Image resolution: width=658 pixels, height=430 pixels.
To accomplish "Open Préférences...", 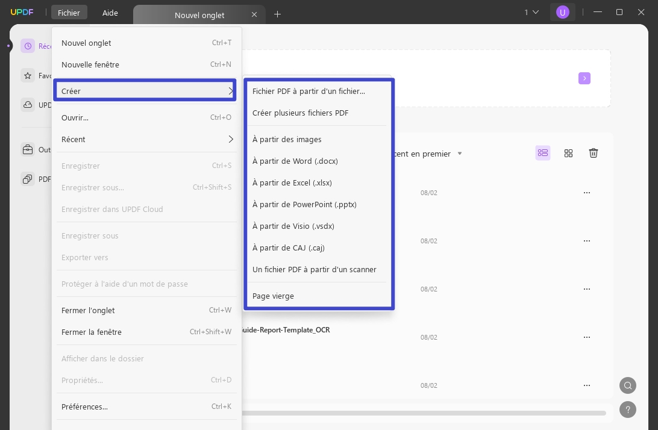I will [146, 407].
